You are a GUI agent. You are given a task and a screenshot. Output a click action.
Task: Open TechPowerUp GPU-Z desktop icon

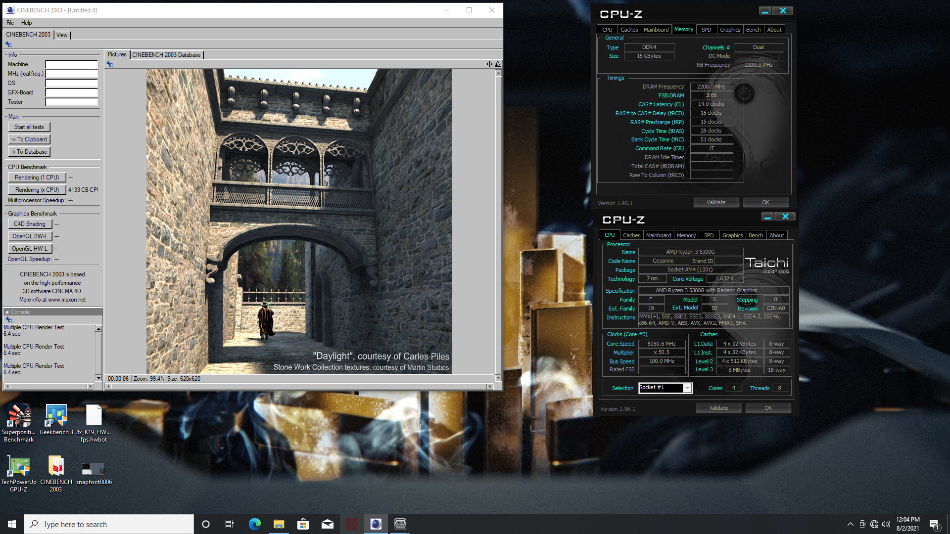click(19, 473)
